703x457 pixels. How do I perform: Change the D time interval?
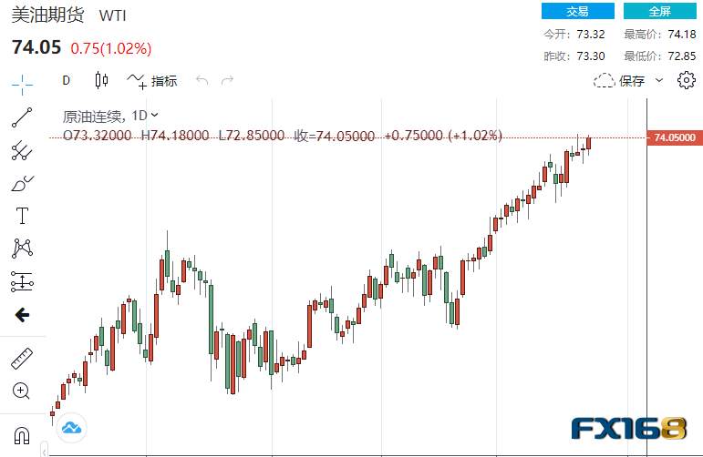pos(66,80)
